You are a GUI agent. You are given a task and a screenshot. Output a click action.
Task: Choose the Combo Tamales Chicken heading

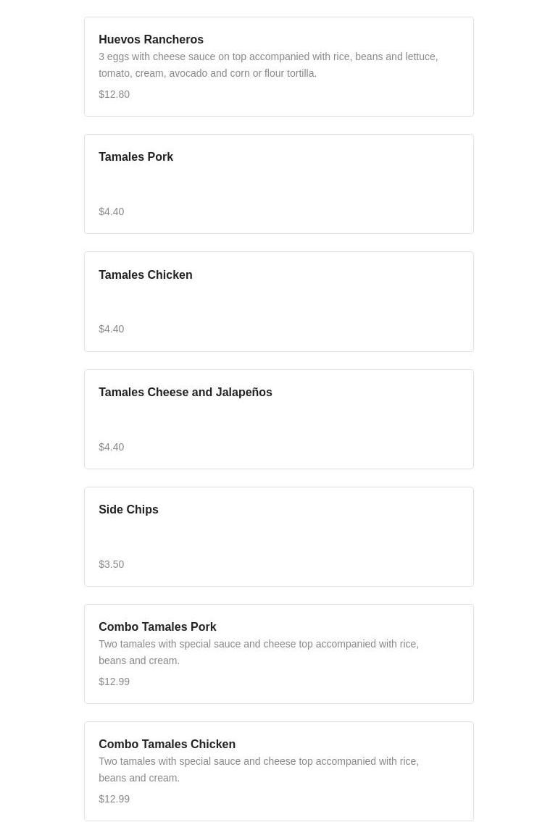(x=167, y=745)
